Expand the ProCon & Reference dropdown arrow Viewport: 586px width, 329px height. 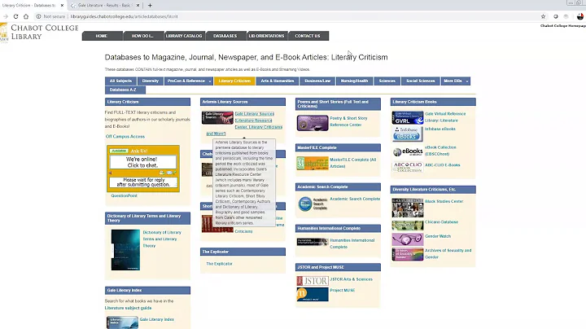point(210,81)
